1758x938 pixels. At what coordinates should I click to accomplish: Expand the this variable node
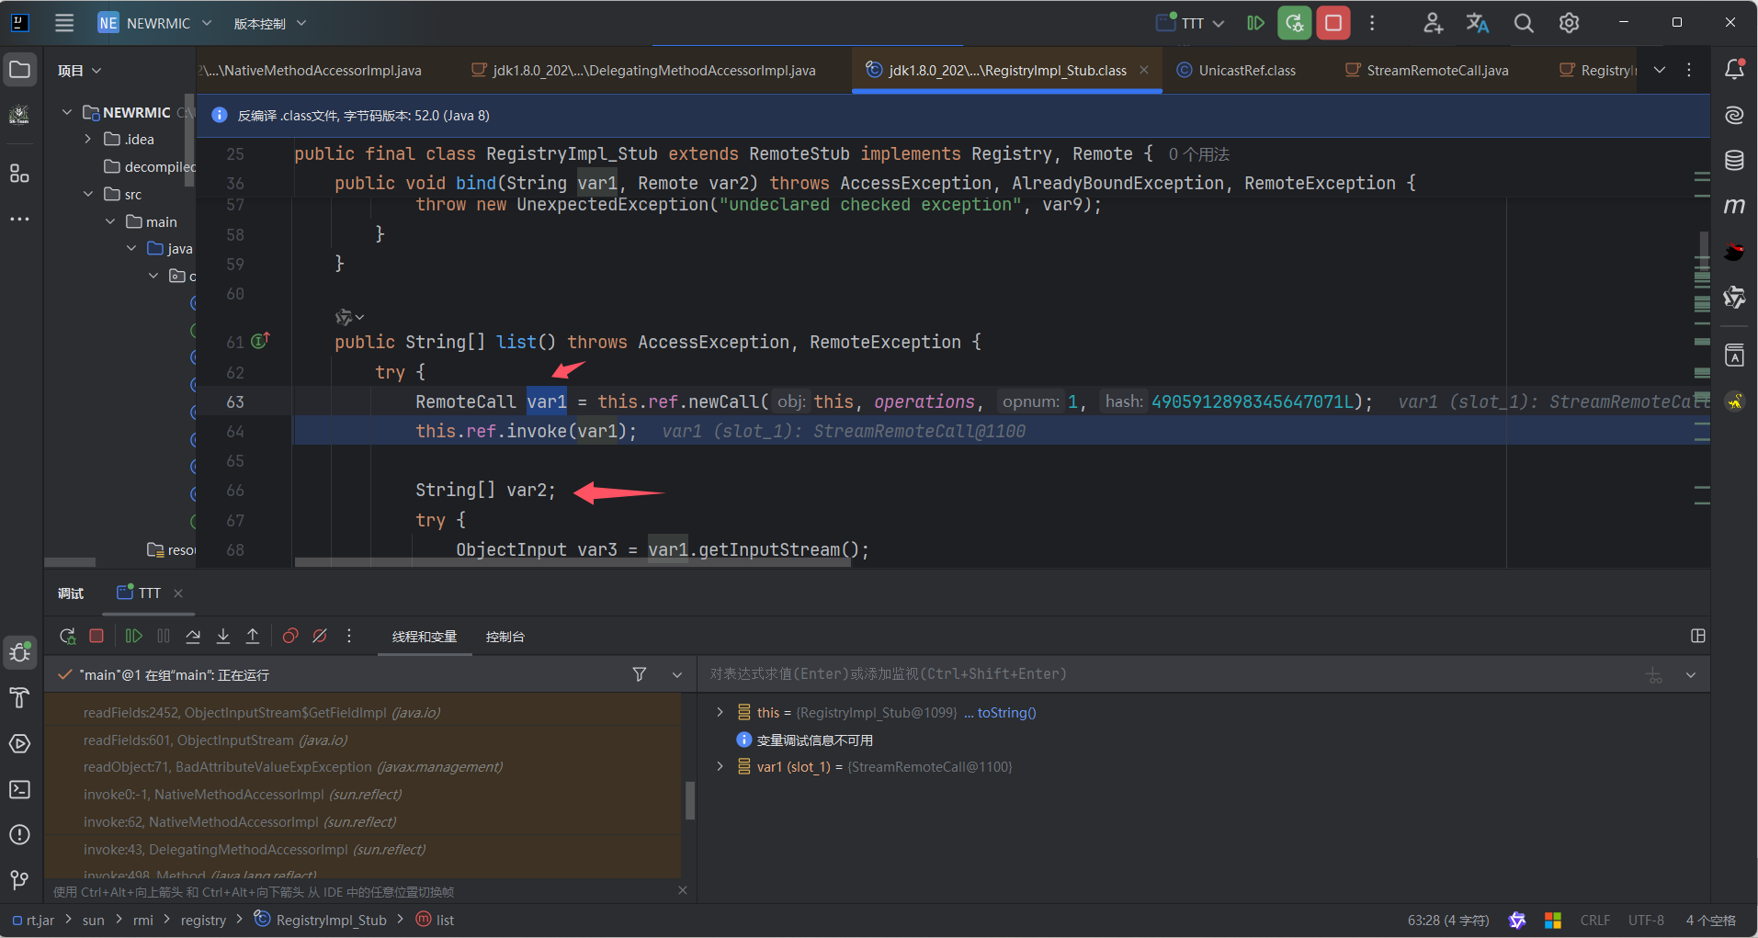pyautogui.click(x=720, y=712)
